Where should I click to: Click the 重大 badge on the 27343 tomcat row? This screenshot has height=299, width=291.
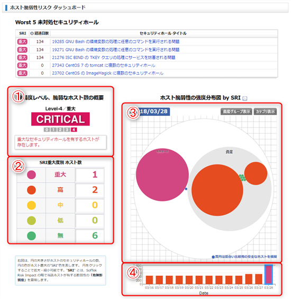(22, 66)
